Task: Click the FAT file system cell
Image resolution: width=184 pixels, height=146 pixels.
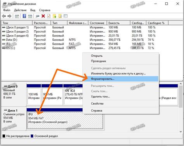Action: (71, 44)
